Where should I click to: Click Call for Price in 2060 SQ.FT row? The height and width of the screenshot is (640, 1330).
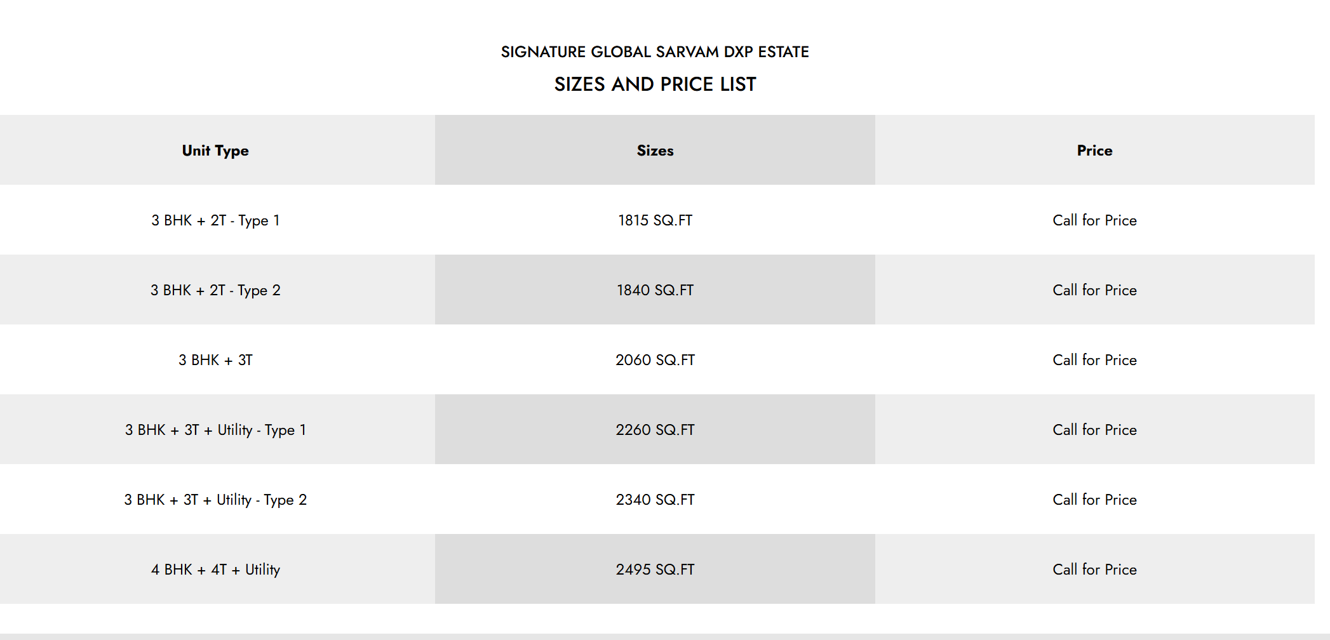(x=1094, y=360)
